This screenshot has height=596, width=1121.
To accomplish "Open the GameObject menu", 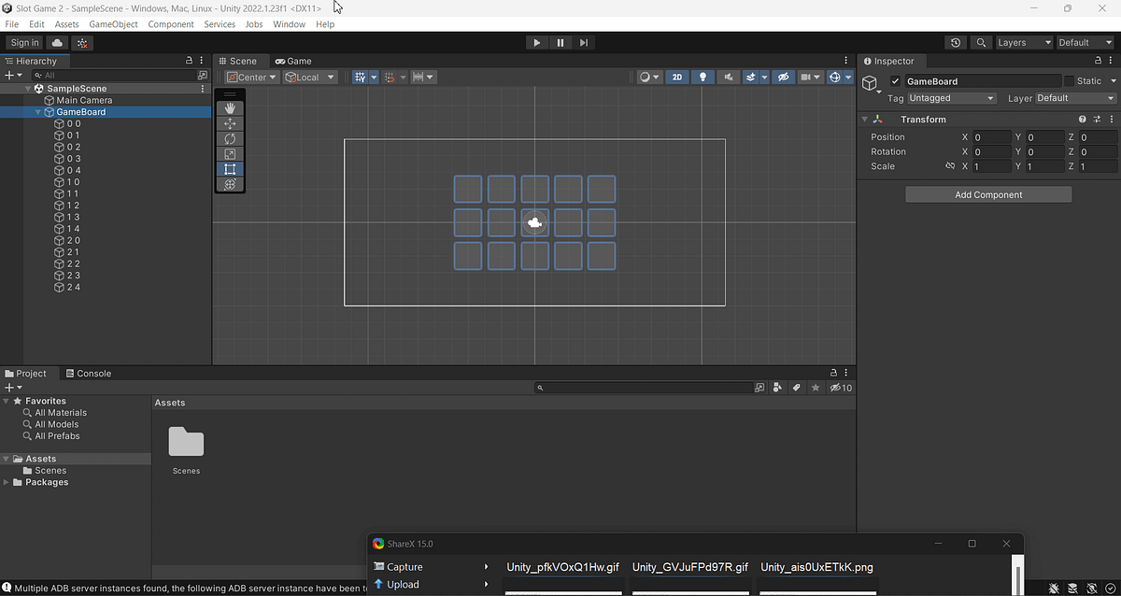I will (x=112, y=24).
